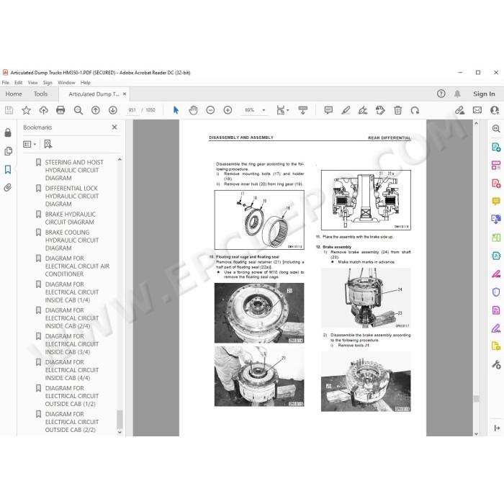Open the help question mark icon

(441, 94)
